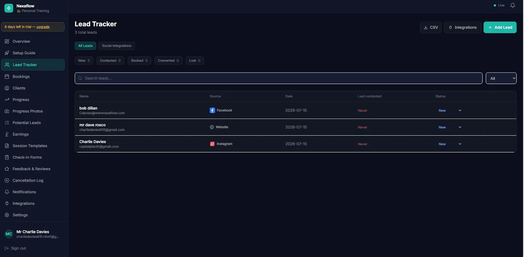Open Session Templates in the sidebar
This screenshot has height=257, width=524.
pyautogui.click(x=33, y=146)
